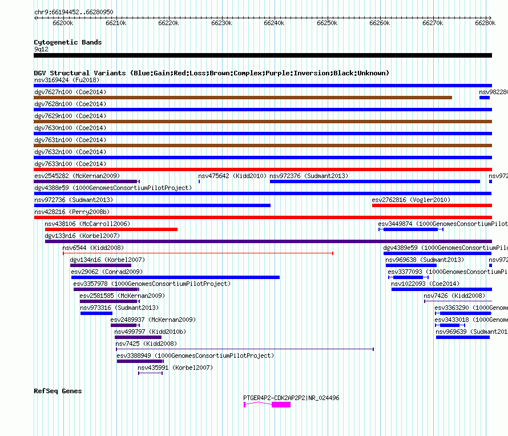Image resolution: width=508 pixels, height=436 pixels.
Task: Click the 66240k ruler label
Action: (x=274, y=23)
